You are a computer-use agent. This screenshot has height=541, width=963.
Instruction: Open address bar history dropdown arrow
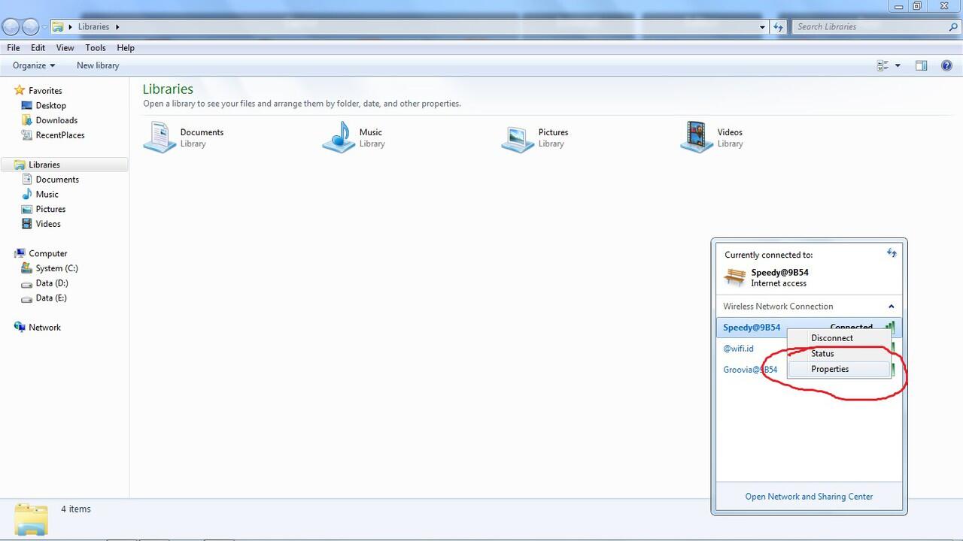[762, 27]
